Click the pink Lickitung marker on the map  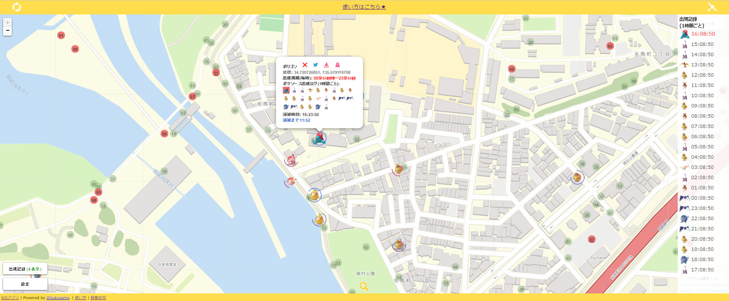click(291, 160)
